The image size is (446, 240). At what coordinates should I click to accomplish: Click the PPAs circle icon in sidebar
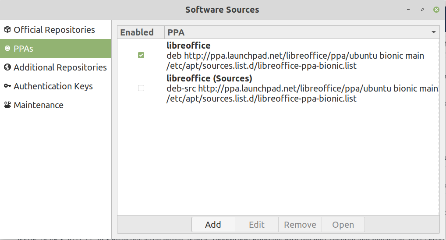click(x=7, y=49)
